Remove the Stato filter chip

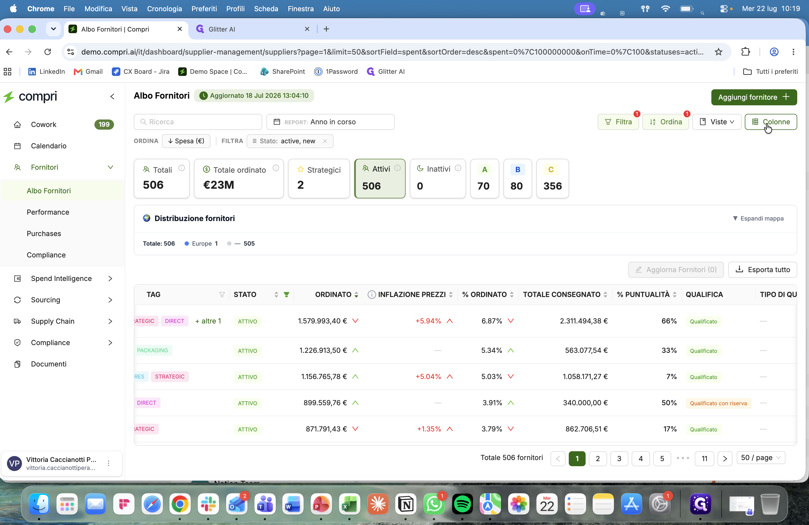[325, 141]
